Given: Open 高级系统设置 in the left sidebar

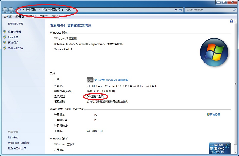Looking at the screenshot, I should click(16, 48).
